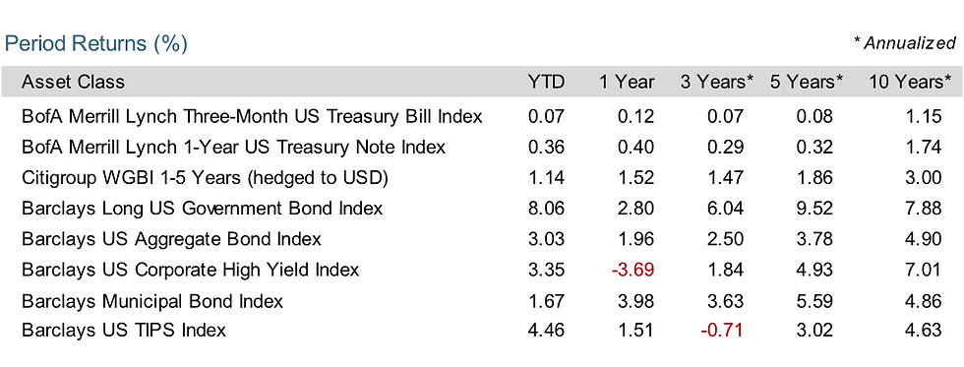Screen dimensions: 964x367
Task: Select the 5 Years* column header
Action: [807, 82]
